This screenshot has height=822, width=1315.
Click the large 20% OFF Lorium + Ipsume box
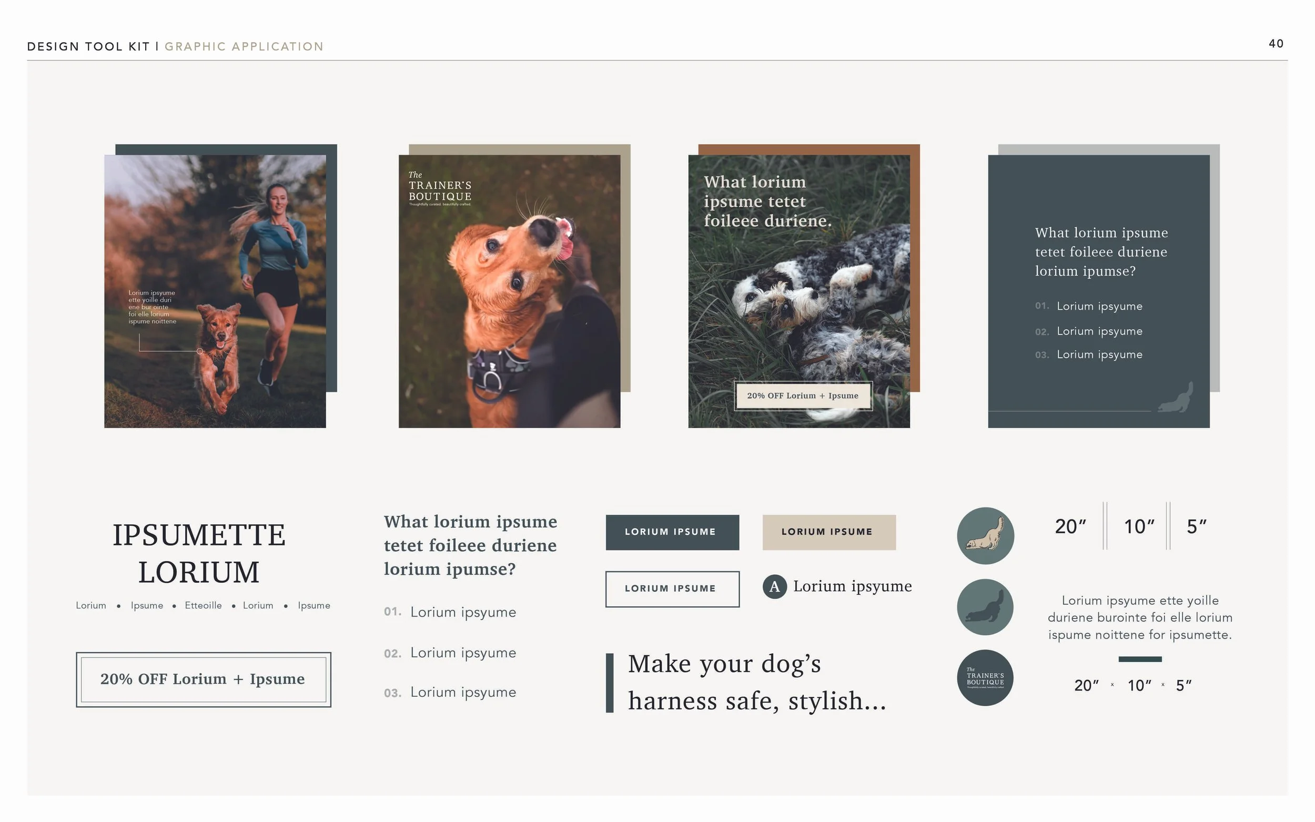pos(204,679)
